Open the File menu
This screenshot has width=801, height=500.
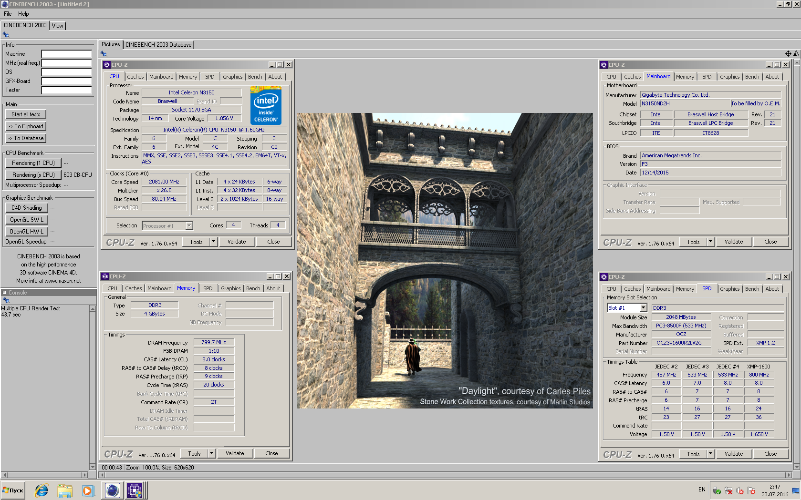coord(8,14)
